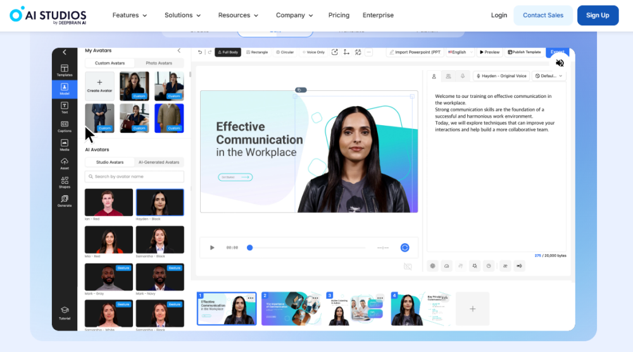Switch to the Studio Avatars tab

pyautogui.click(x=110, y=162)
